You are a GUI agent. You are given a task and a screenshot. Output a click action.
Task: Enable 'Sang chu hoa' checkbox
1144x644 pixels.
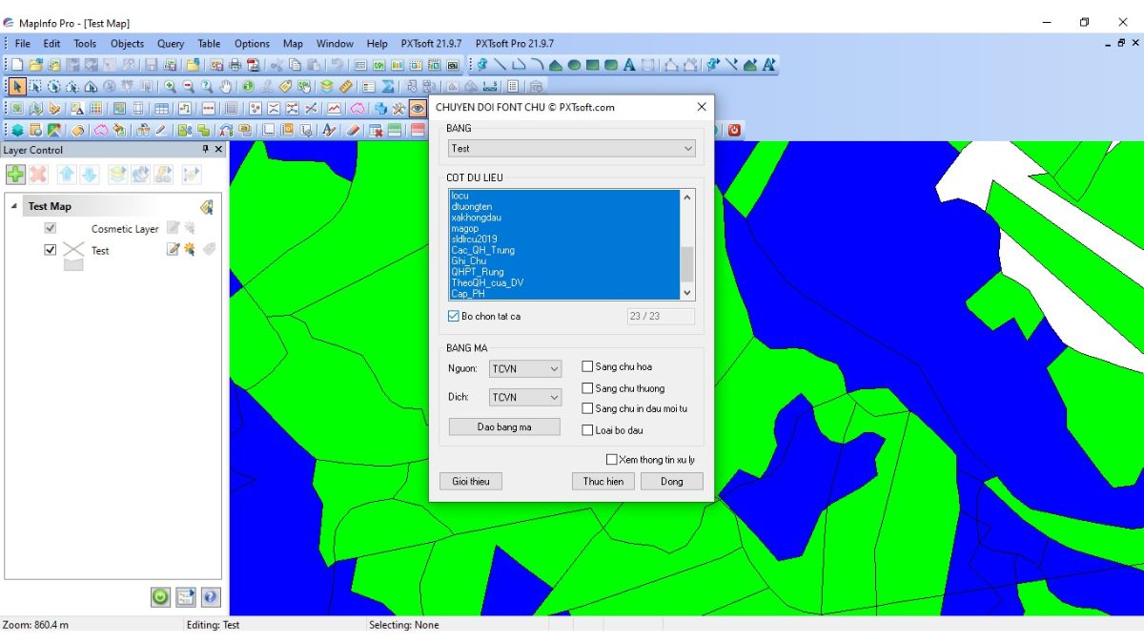587,366
